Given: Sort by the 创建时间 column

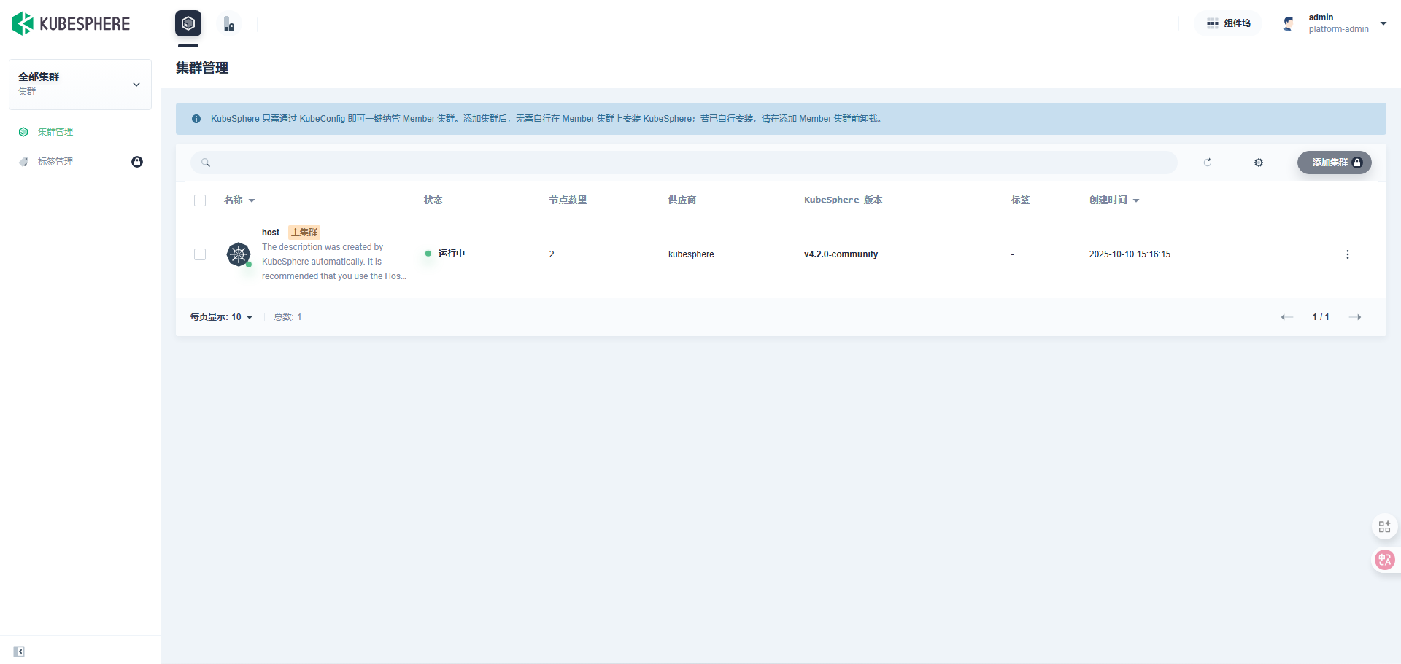Looking at the screenshot, I should coord(1114,200).
